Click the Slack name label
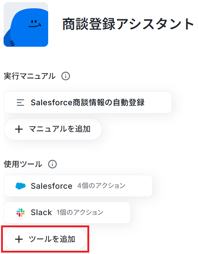 point(41,213)
